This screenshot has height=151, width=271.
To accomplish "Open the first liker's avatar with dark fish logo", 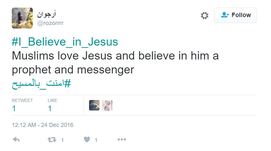I will point(94,105).
